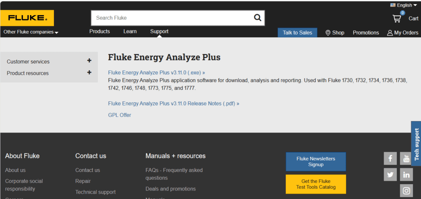Open Technical support footer link
The width and height of the screenshot is (421, 199).
(x=95, y=192)
